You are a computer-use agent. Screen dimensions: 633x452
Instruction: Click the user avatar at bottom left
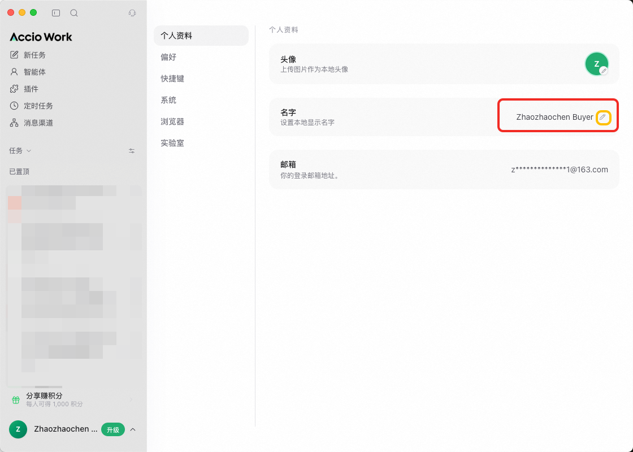click(18, 429)
